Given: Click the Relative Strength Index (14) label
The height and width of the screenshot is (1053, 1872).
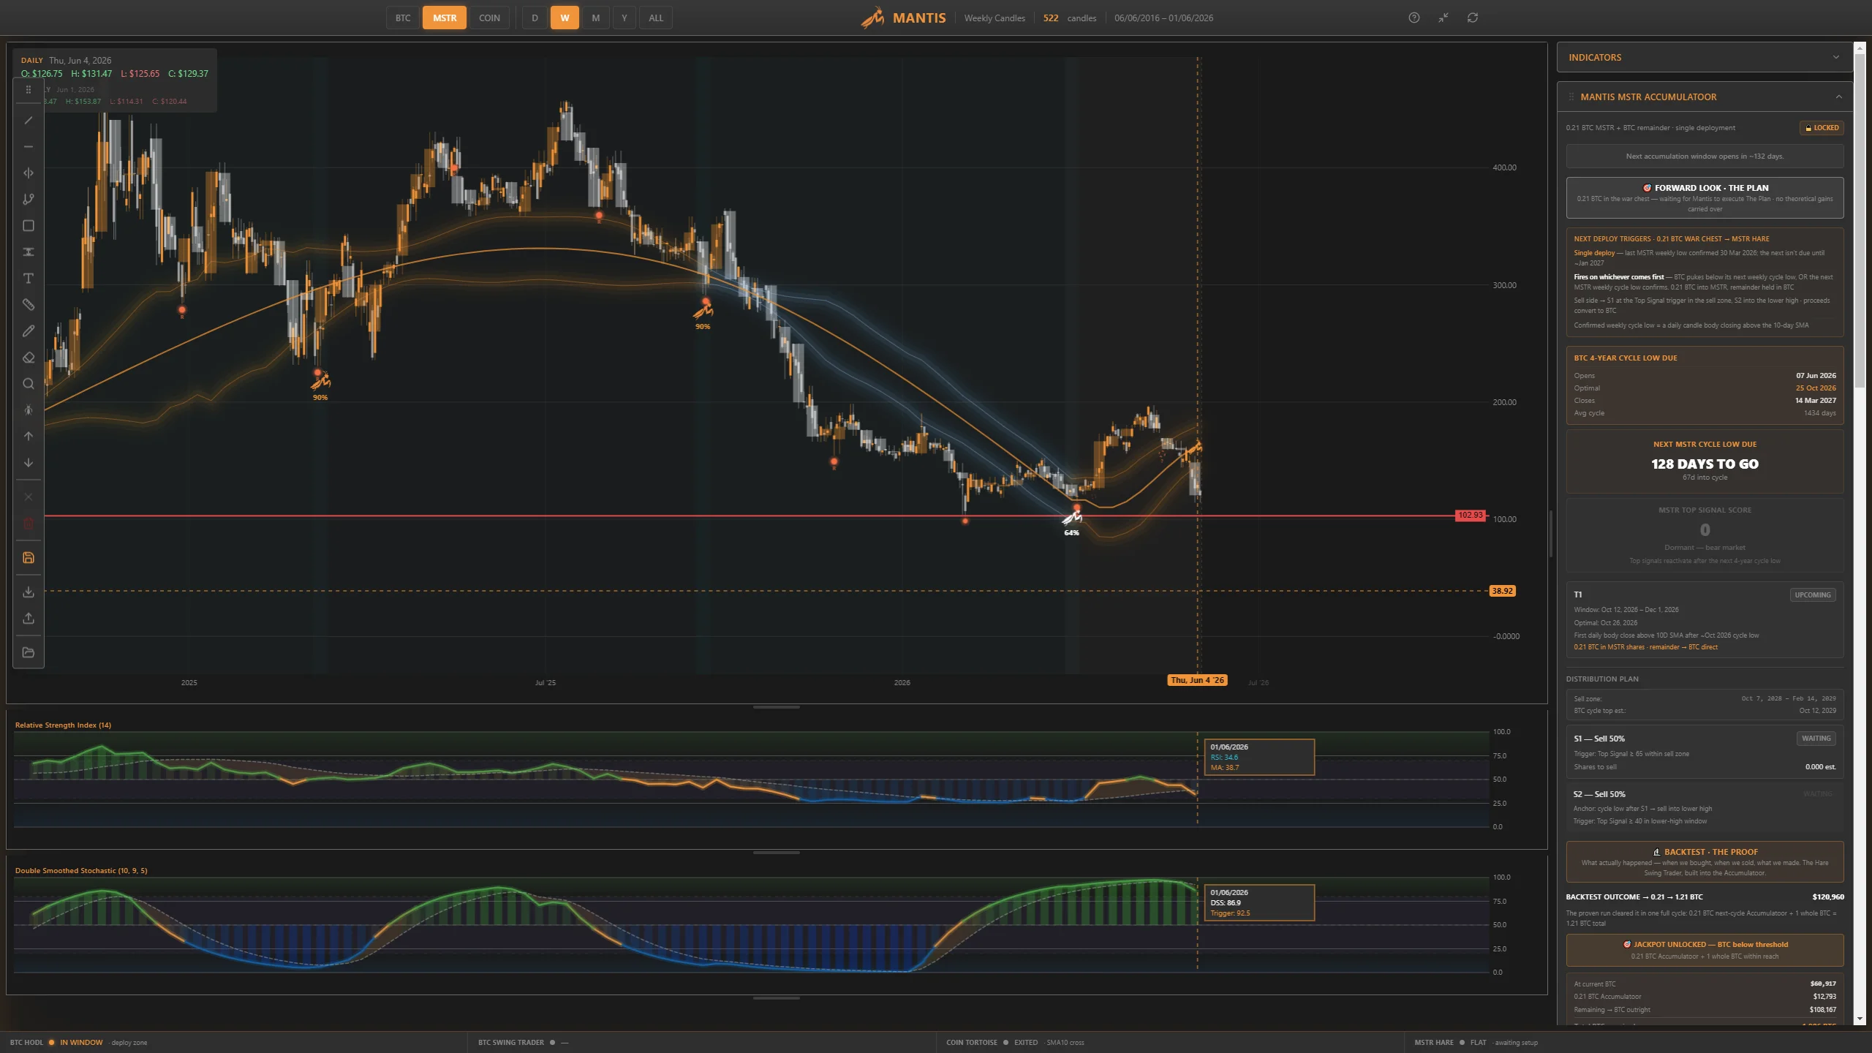Looking at the screenshot, I should coord(63,725).
